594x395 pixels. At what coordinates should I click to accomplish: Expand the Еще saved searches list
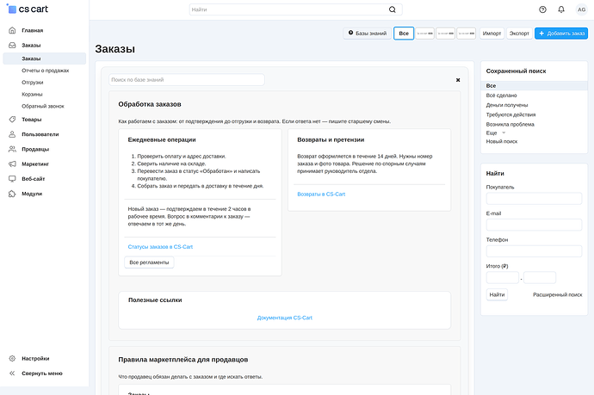[x=496, y=133]
